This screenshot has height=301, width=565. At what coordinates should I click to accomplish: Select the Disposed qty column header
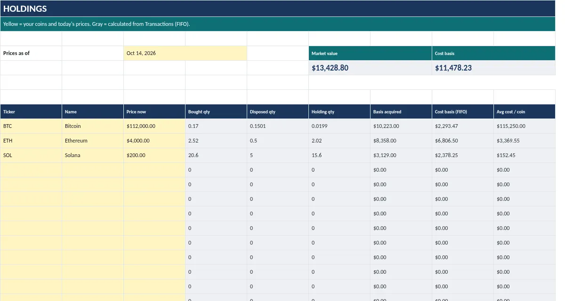tap(278, 111)
